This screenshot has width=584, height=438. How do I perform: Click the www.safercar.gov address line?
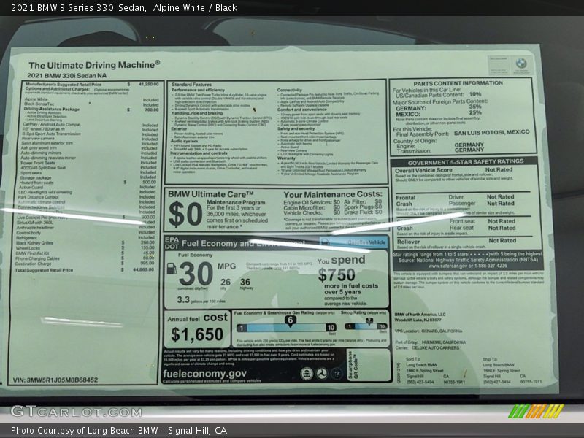coord(467,266)
